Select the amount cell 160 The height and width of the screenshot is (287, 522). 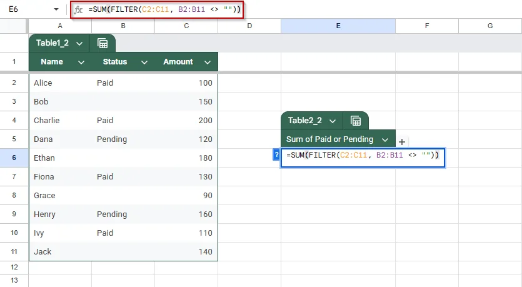pos(186,214)
